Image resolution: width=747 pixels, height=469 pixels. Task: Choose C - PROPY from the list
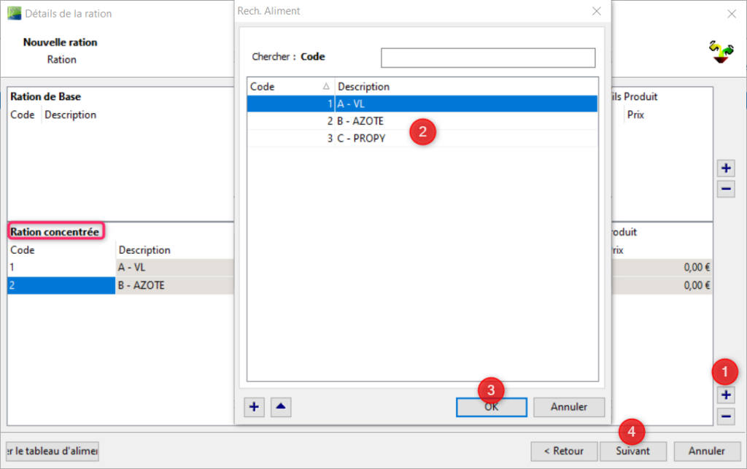pyautogui.click(x=422, y=138)
